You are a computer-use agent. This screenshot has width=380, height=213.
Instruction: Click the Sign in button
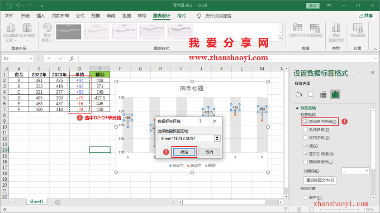(313, 6)
